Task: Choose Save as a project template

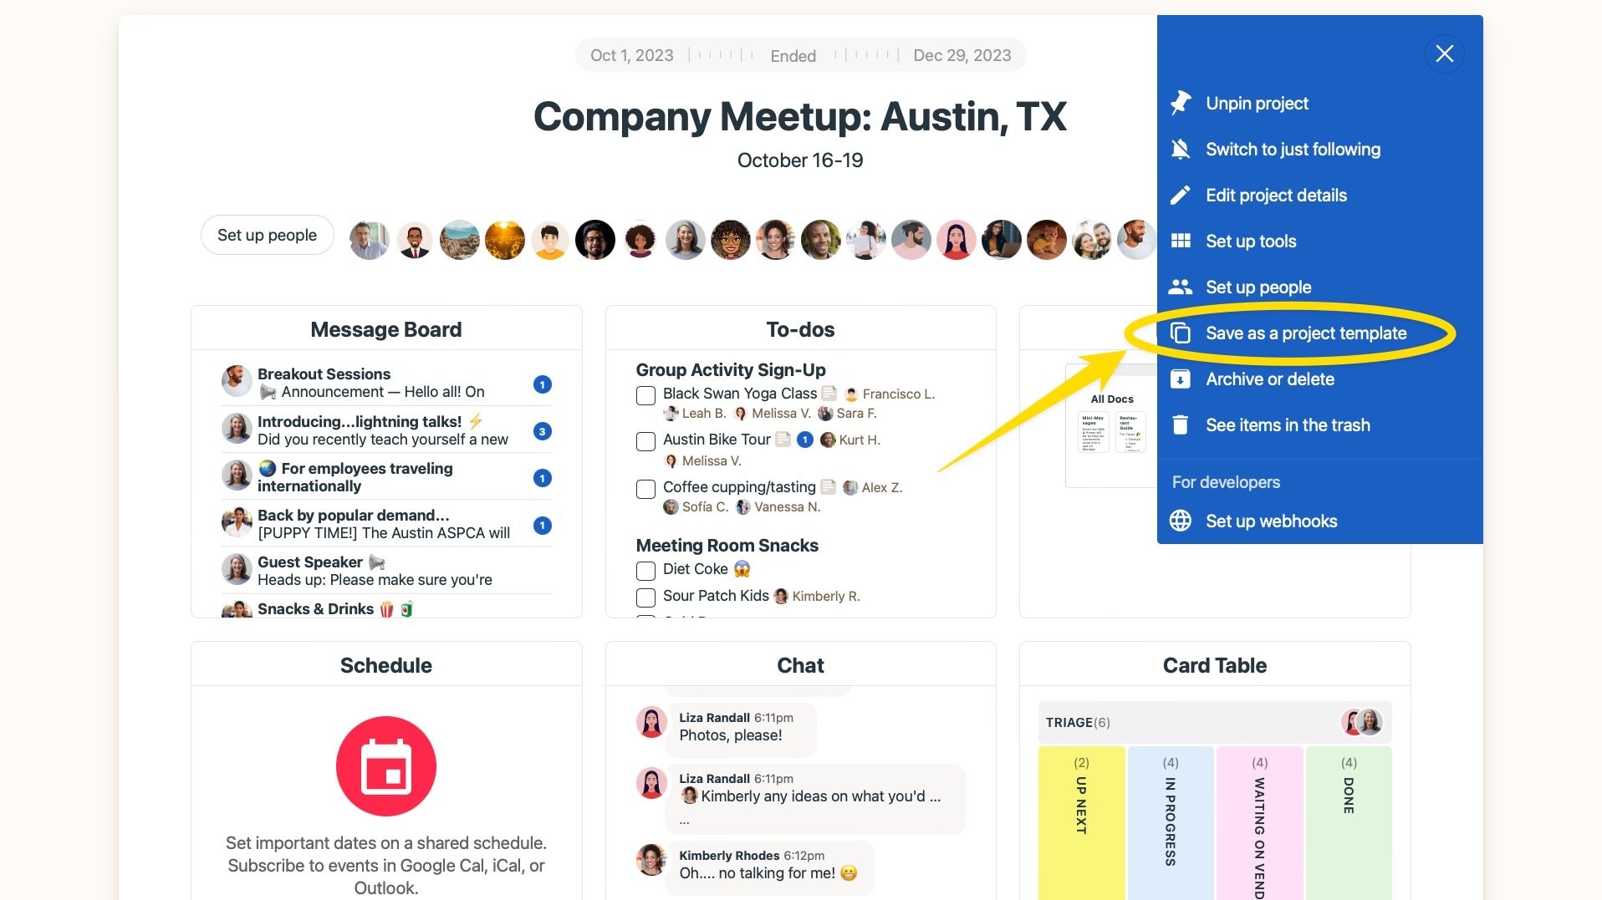Action: (x=1306, y=333)
